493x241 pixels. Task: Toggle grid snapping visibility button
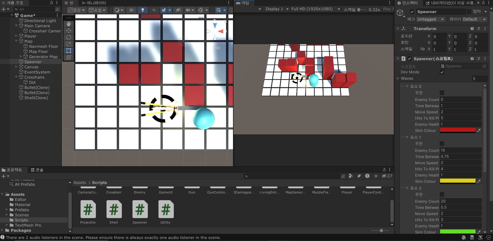point(218,10)
